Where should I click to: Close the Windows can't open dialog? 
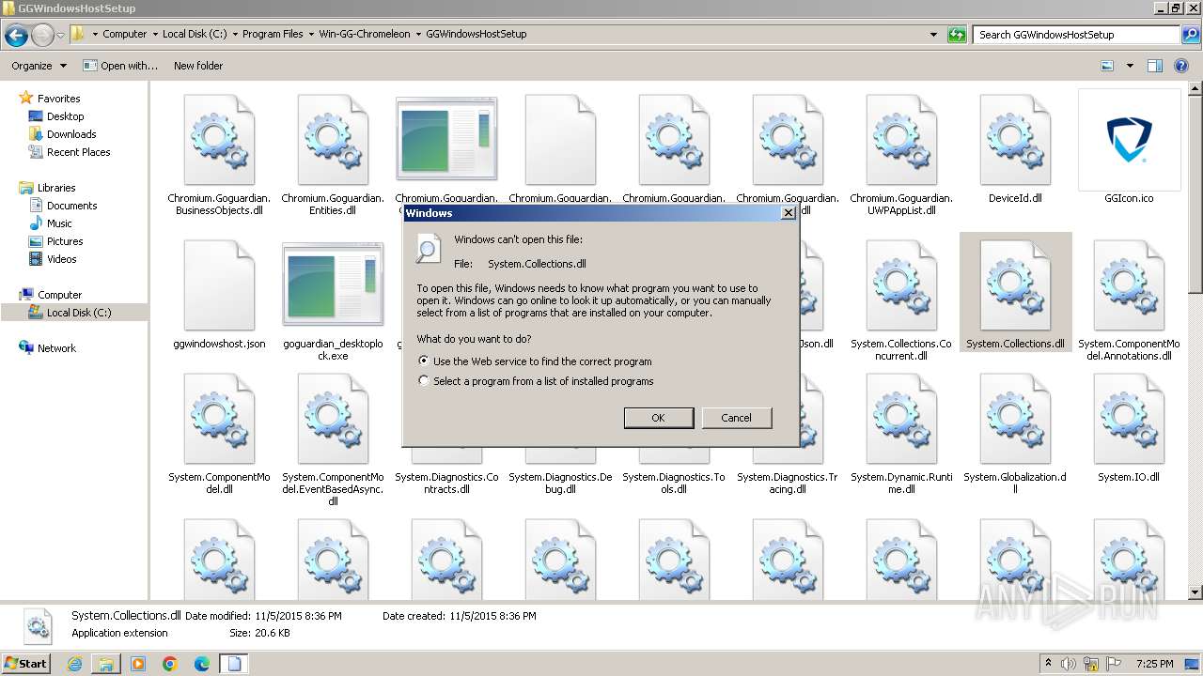(x=789, y=213)
